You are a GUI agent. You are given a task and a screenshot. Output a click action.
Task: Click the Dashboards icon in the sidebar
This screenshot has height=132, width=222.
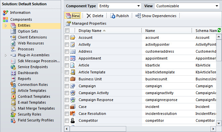13,73
